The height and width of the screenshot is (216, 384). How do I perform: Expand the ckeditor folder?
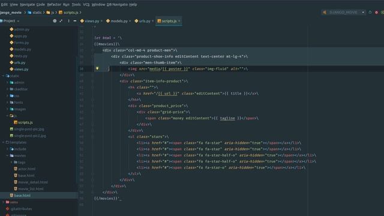(7, 89)
